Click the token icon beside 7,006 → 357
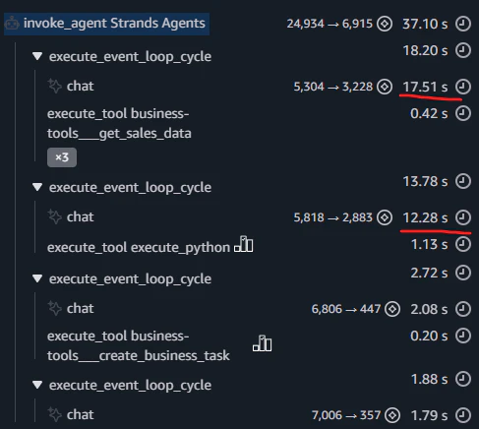The height and width of the screenshot is (429, 479). 392,415
